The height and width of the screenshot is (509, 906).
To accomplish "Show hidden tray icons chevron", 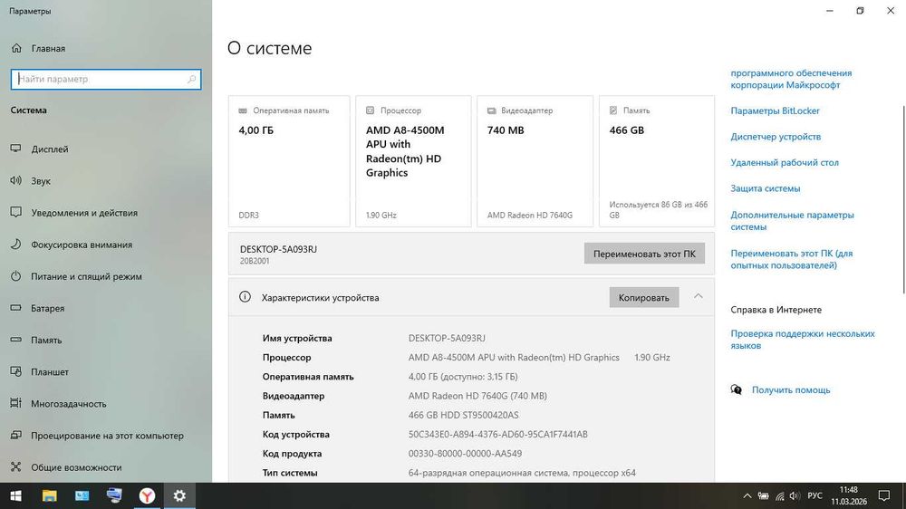I will coord(747,495).
